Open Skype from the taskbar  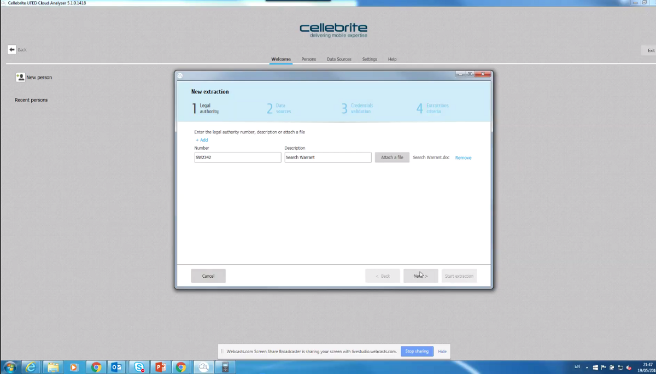pyautogui.click(x=139, y=367)
